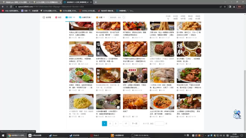Close the active bilibili space tab
The width and height of the screenshot is (246, 138).
[91, 2]
